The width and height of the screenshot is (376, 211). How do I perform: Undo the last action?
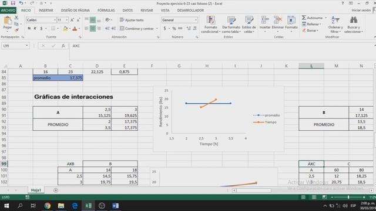[x=21, y=3]
